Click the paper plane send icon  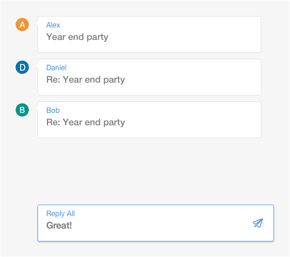(258, 223)
